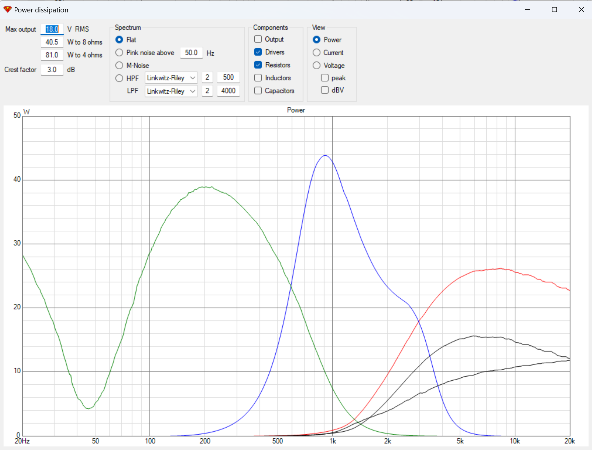
Task: Uncheck the Drivers checkbox
Action: point(258,52)
